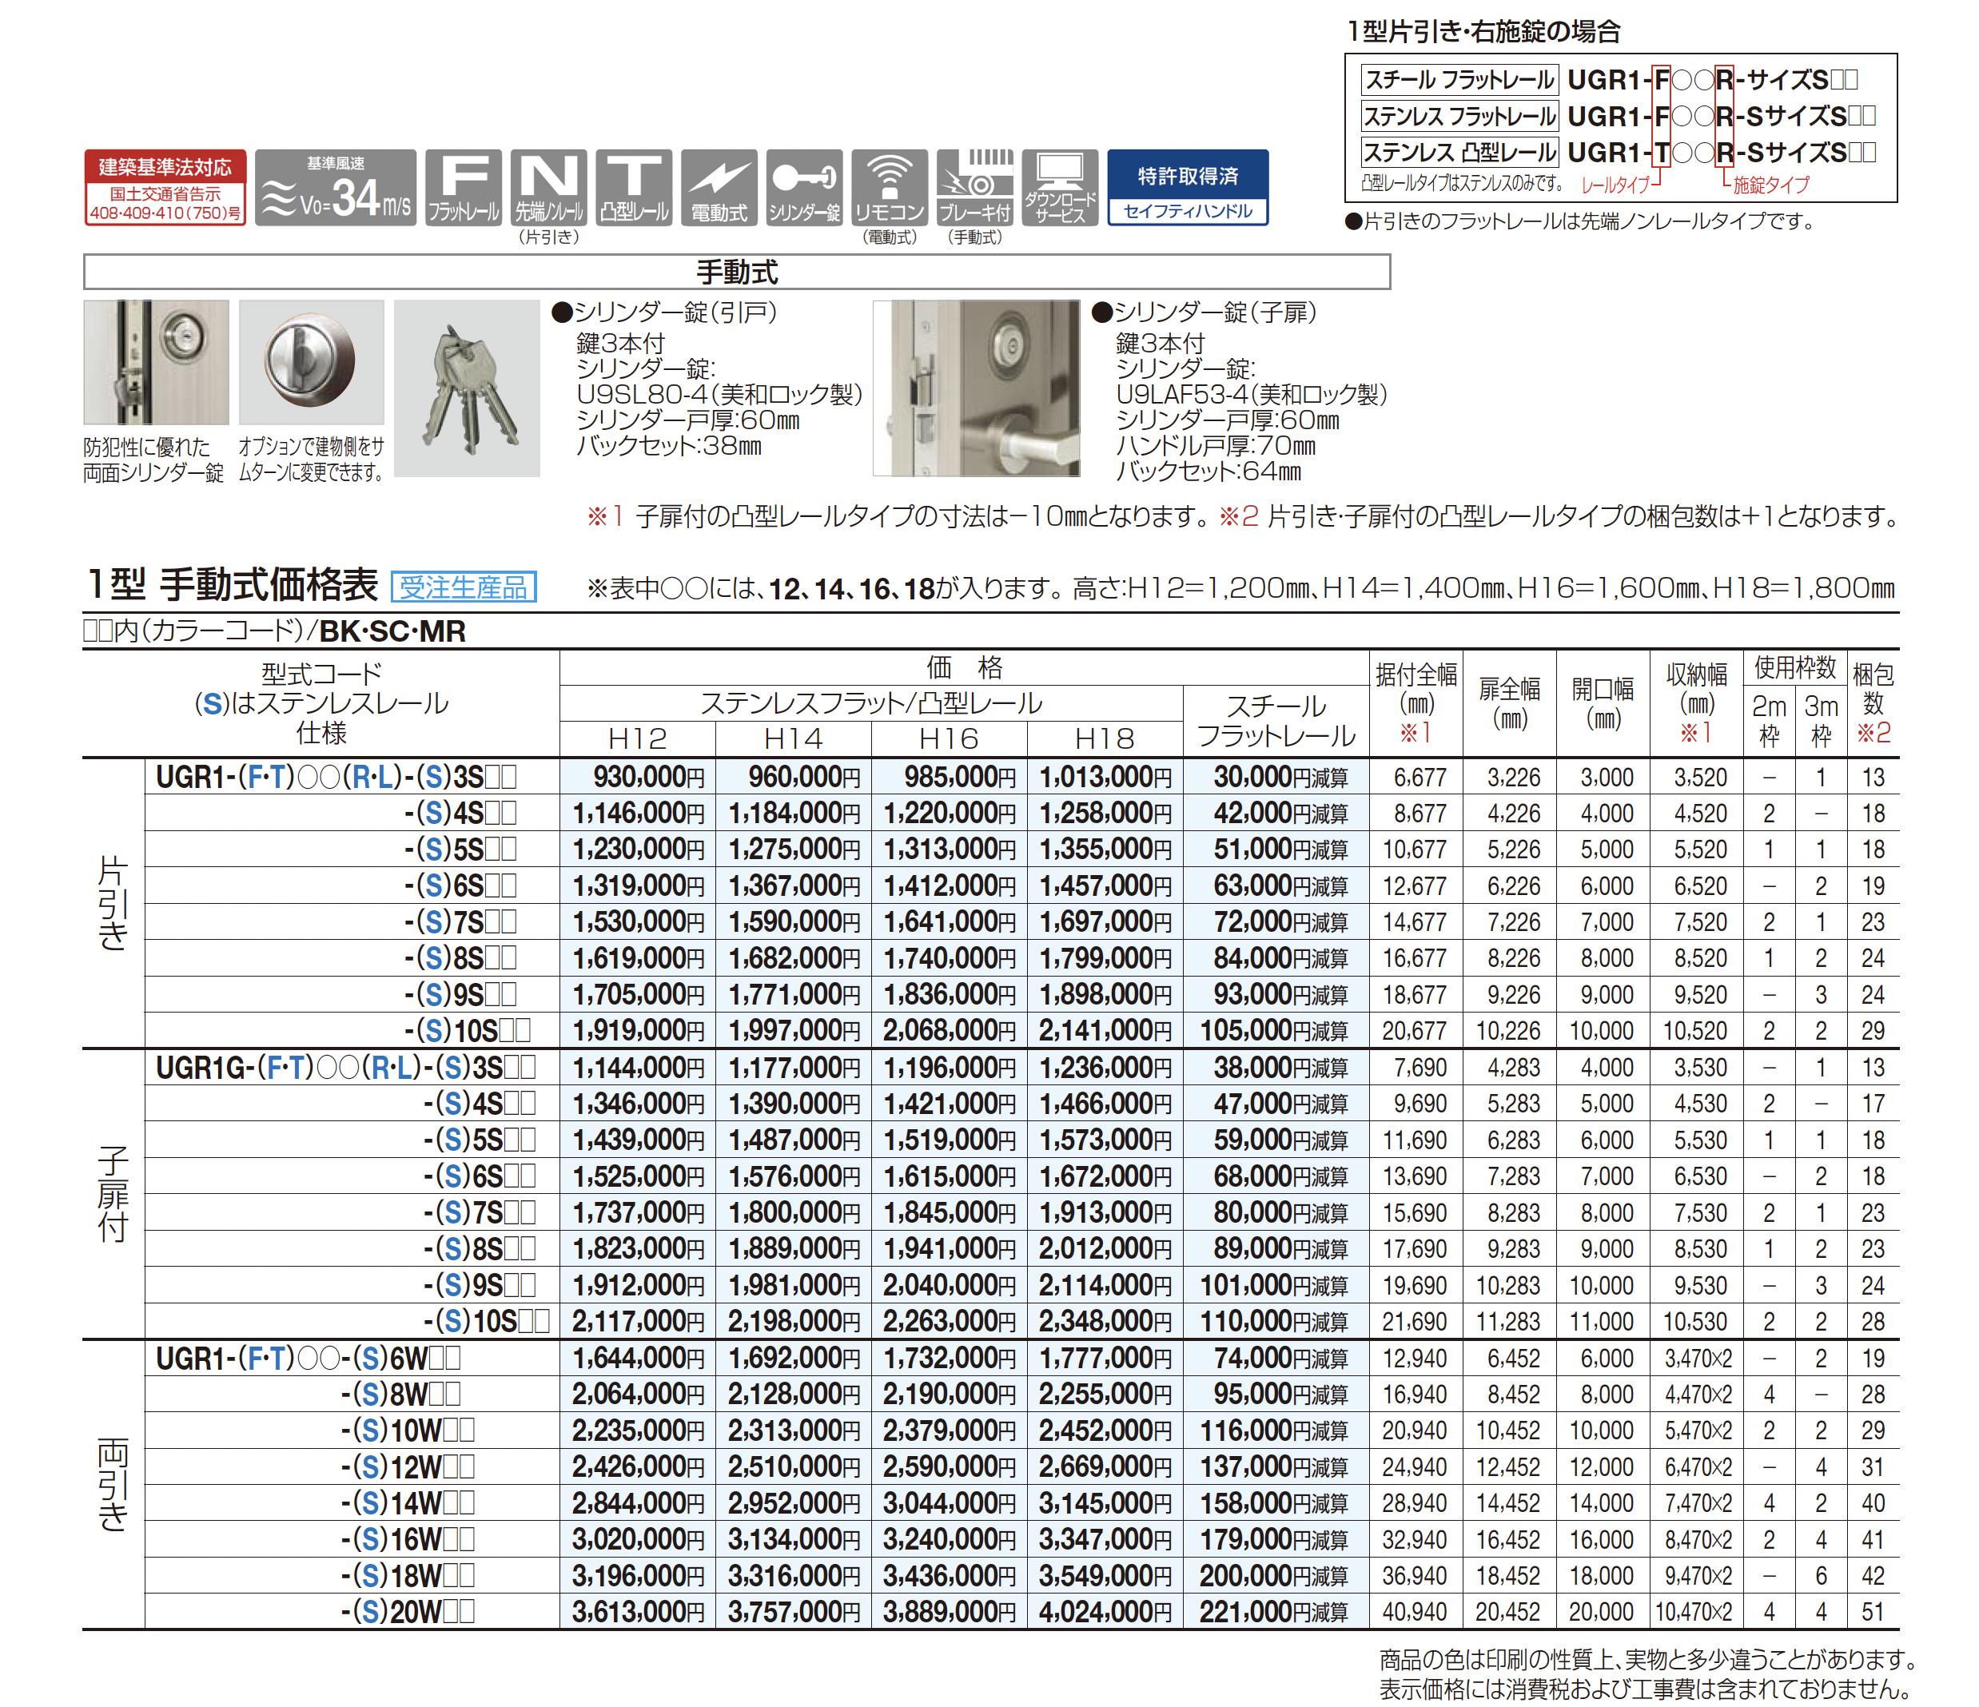Click the T 凸型レール icon
The height and width of the screenshot is (1707, 1979).
click(x=633, y=187)
